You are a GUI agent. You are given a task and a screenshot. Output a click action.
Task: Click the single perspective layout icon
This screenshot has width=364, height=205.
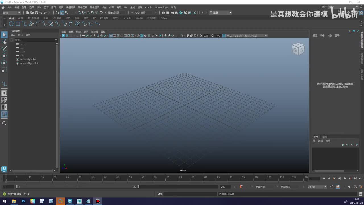(4, 93)
